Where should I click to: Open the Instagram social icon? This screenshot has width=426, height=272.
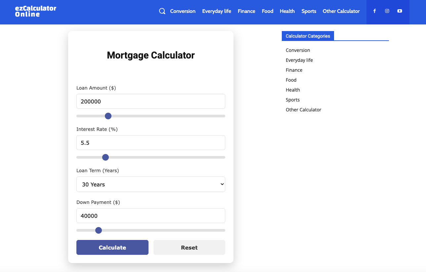387,11
